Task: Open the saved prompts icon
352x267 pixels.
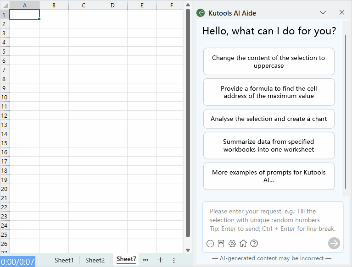Action: (221, 244)
